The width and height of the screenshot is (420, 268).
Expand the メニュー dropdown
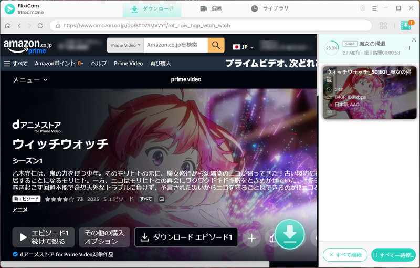(30, 80)
